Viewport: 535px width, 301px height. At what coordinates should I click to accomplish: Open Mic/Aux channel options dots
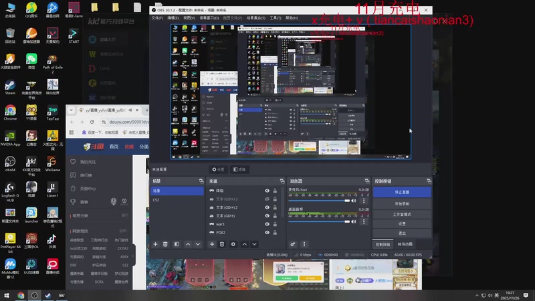click(364, 201)
